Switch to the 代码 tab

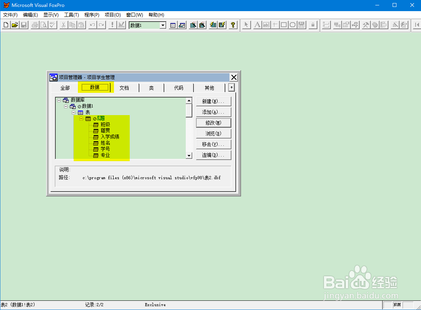[x=179, y=88]
